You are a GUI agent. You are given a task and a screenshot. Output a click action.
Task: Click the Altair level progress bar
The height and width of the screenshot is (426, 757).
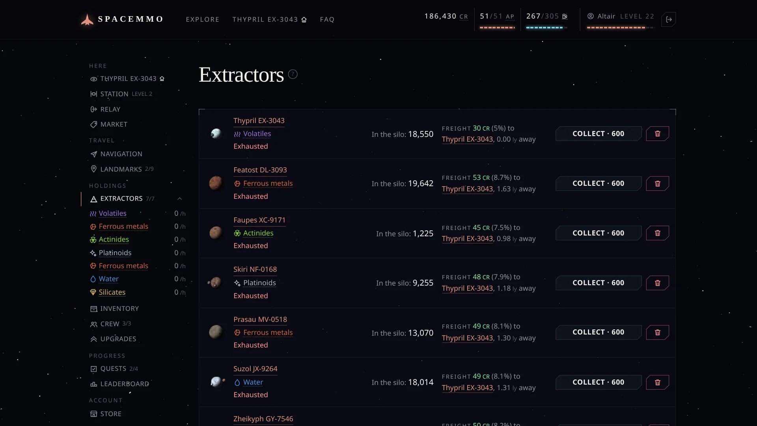point(620,28)
